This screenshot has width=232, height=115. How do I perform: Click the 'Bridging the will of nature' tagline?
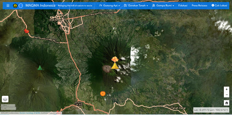(x=75, y=6)
